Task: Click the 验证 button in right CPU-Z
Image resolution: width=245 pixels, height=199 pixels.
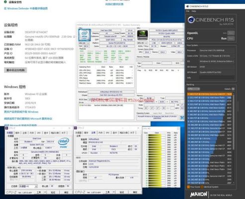Action: pyautogui.click(x=122, y=192)
